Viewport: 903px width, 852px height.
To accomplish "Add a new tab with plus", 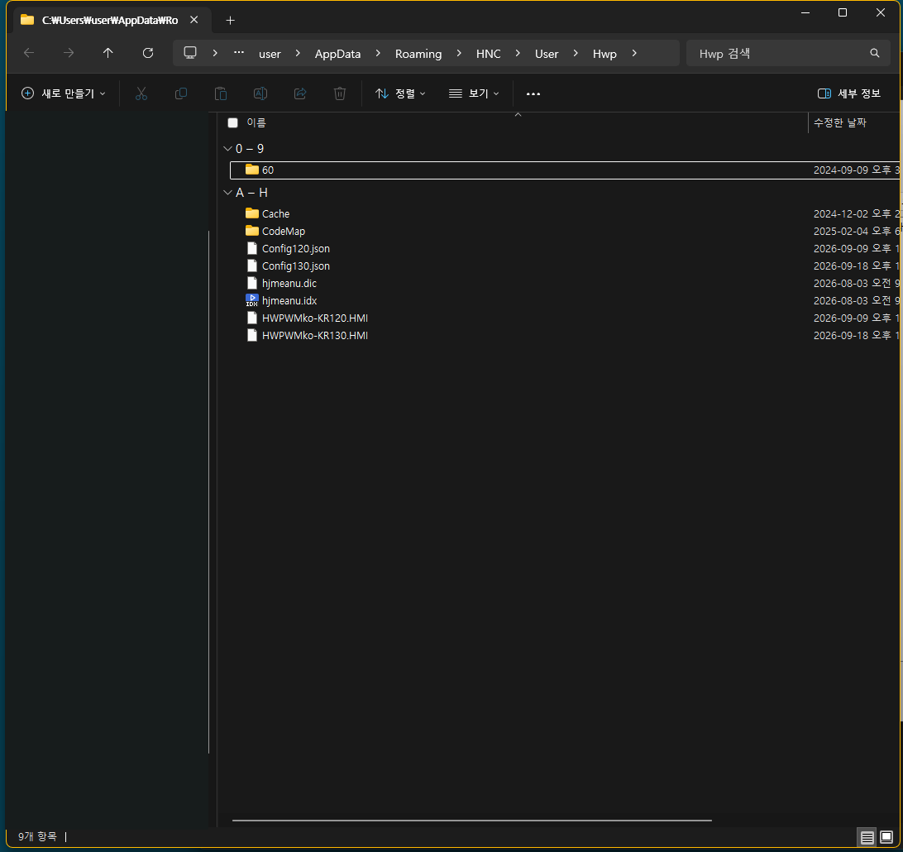I will pos(231,20).
